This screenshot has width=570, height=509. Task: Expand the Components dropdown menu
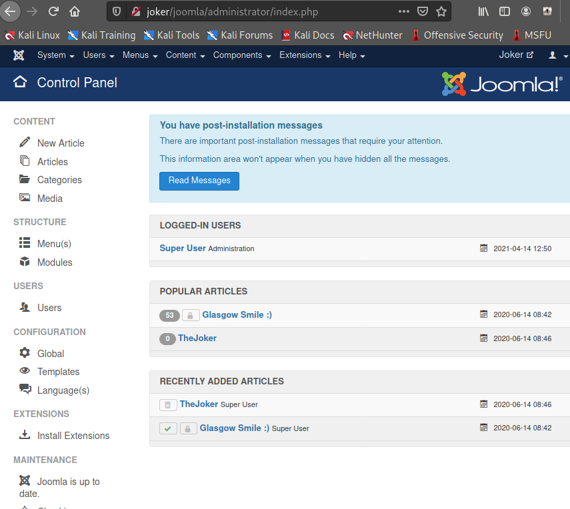point(242,55)
